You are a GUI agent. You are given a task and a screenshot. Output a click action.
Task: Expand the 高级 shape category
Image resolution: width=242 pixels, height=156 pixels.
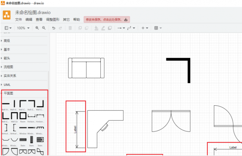pyautogui.click(x=24, y=41)
